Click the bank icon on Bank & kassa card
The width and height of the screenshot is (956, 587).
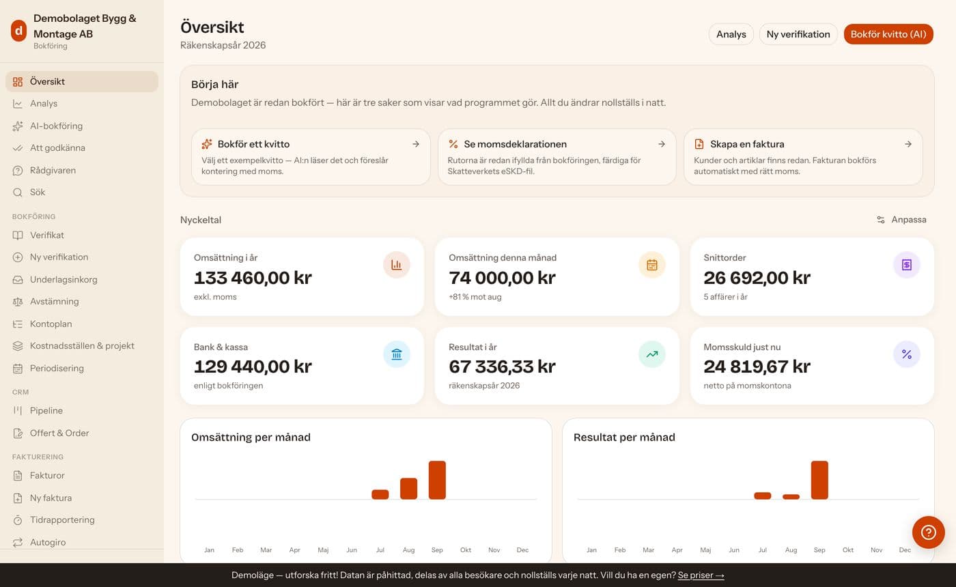coord(397,354)
